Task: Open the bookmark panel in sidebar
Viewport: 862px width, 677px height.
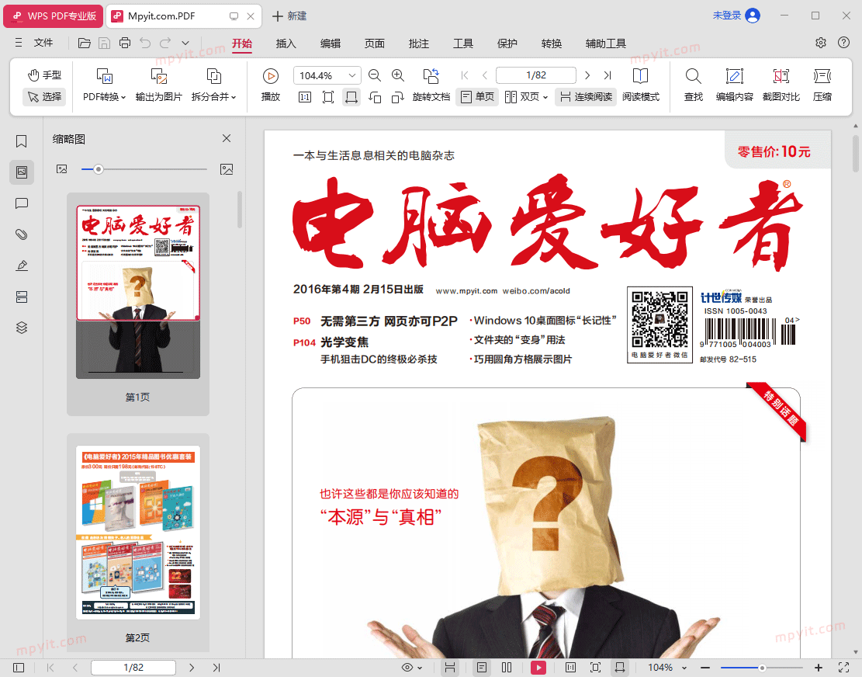Action: coord(22,141)
